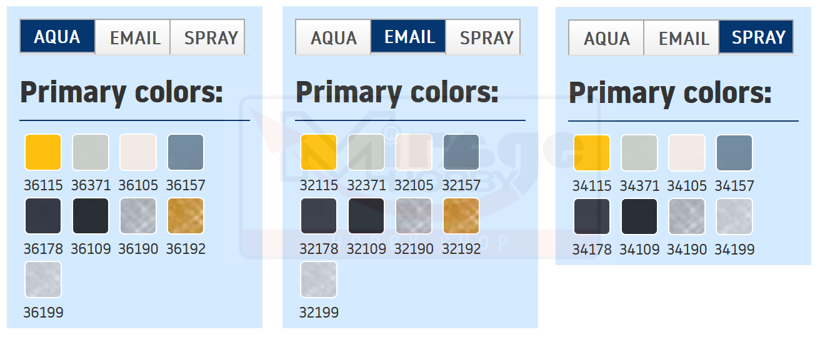Switch to the AQUA tab in right panel
The width and height of the screenshot is (840, 355).
(606, 38)
